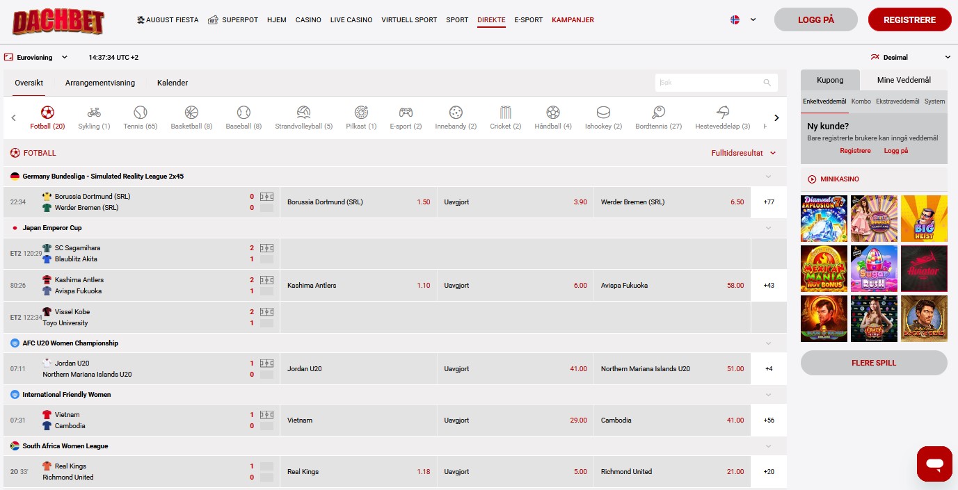The height and width of the screenshot is (490, 958).
Task: Open the Virtuell Sport menu item
Action: pos(409,20)
